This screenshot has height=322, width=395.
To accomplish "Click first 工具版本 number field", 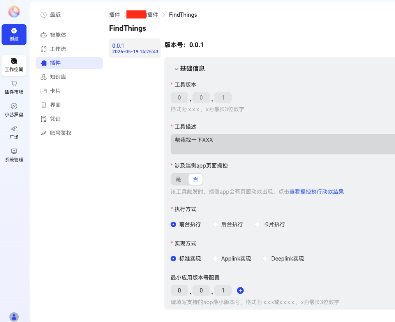I will [179, 98].
